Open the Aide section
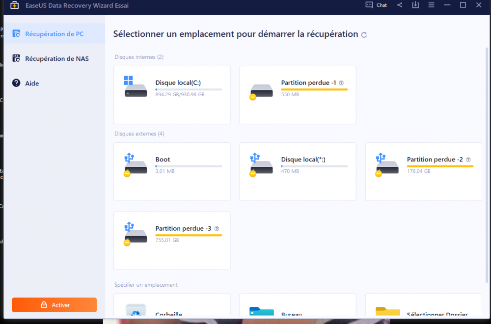The height and width of the screenshot is (324, 491). tap(55, 83)
